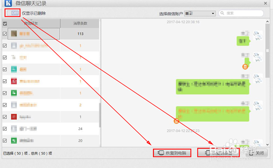
Task: Sort by message count column header
Action: coord(80,24)
